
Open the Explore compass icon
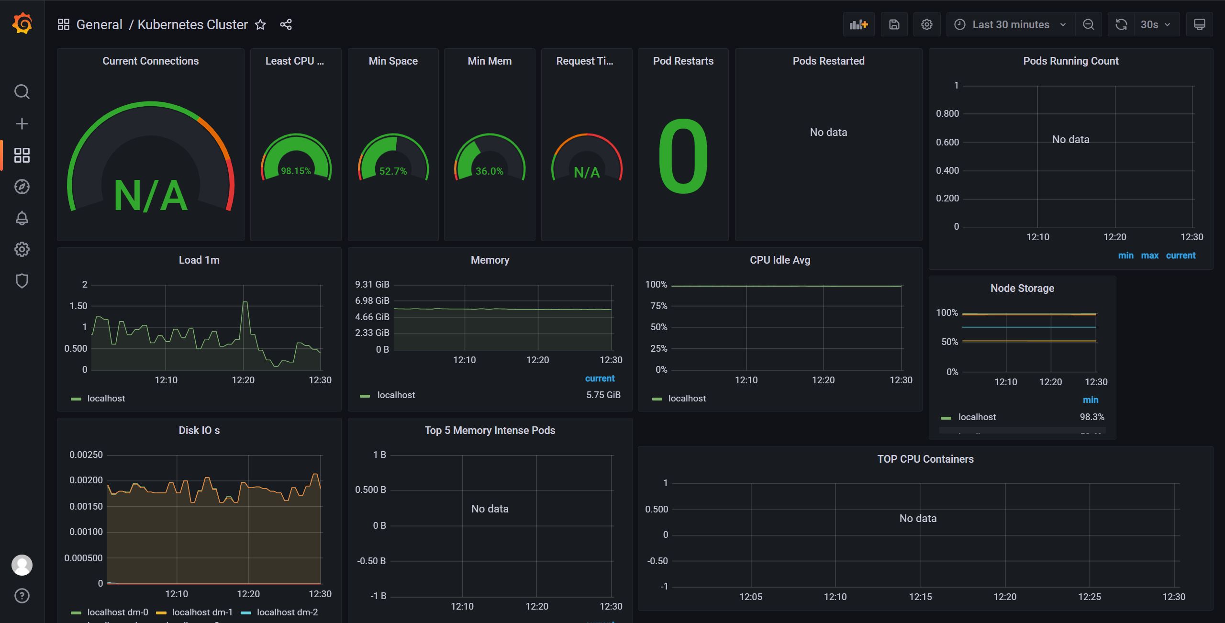(22, 187)
